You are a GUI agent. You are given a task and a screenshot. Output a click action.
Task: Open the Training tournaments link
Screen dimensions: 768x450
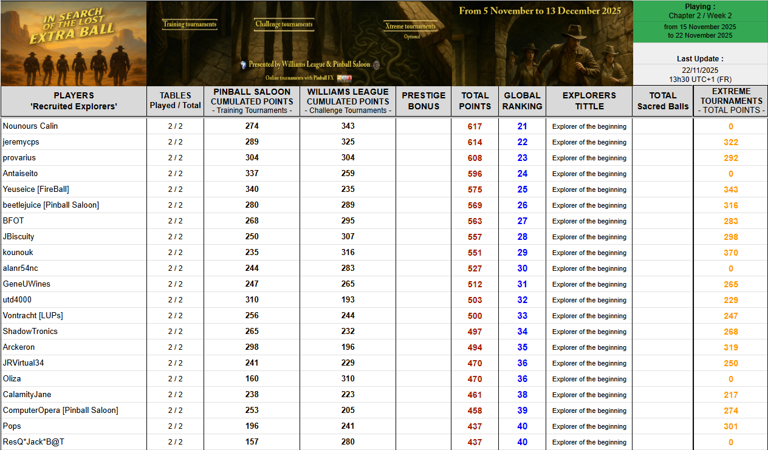[x=190, y=24]
